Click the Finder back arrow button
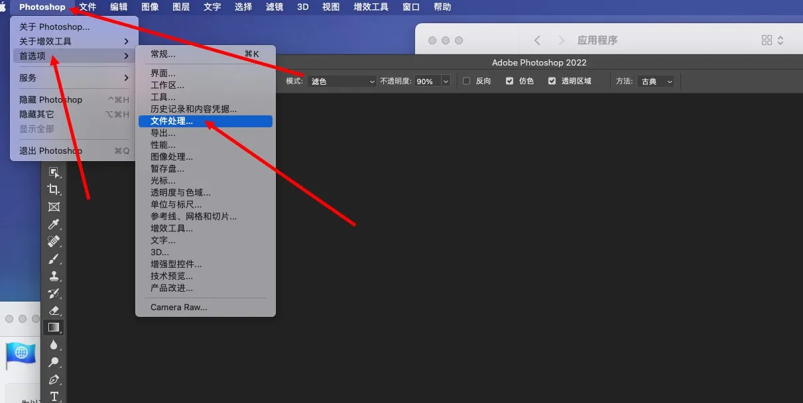The image size is (803, 403). point(537,40)
